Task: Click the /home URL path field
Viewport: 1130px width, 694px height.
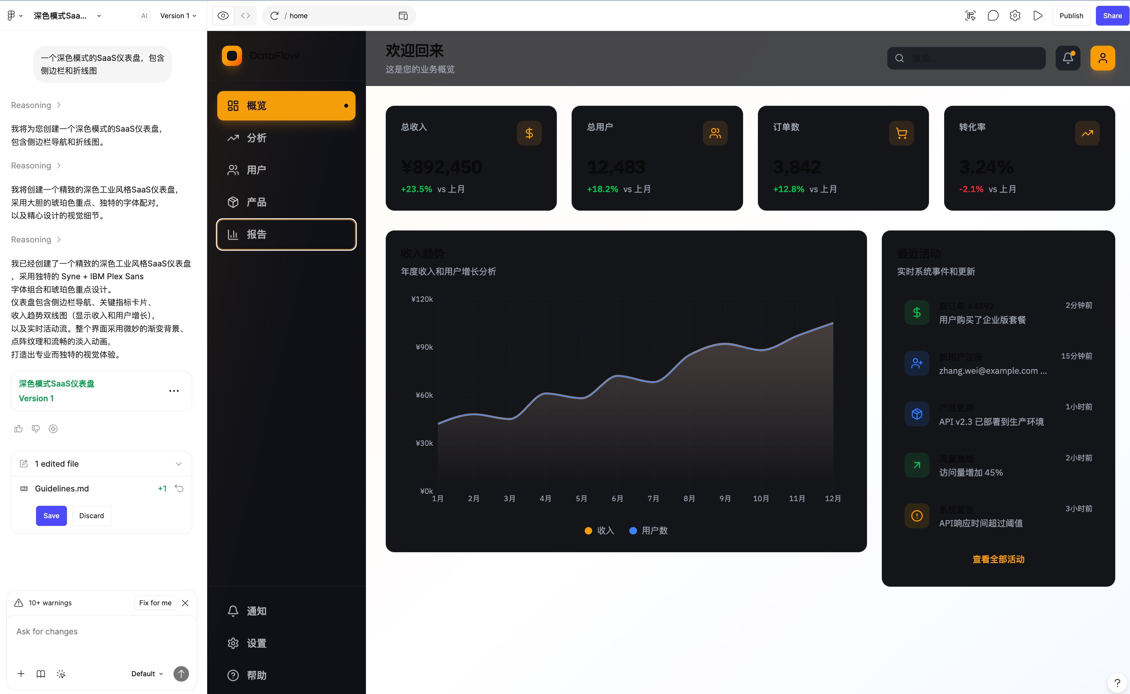Action: 338,16
